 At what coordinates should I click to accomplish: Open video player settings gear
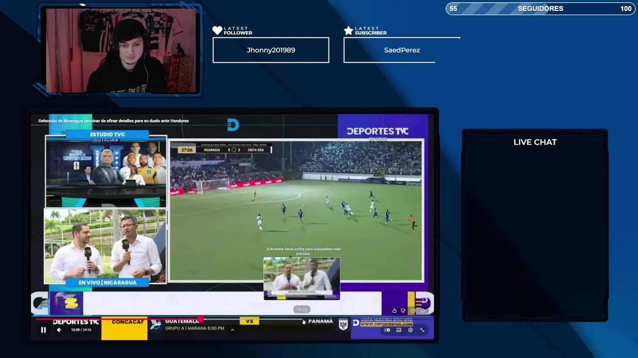[410, 330]
